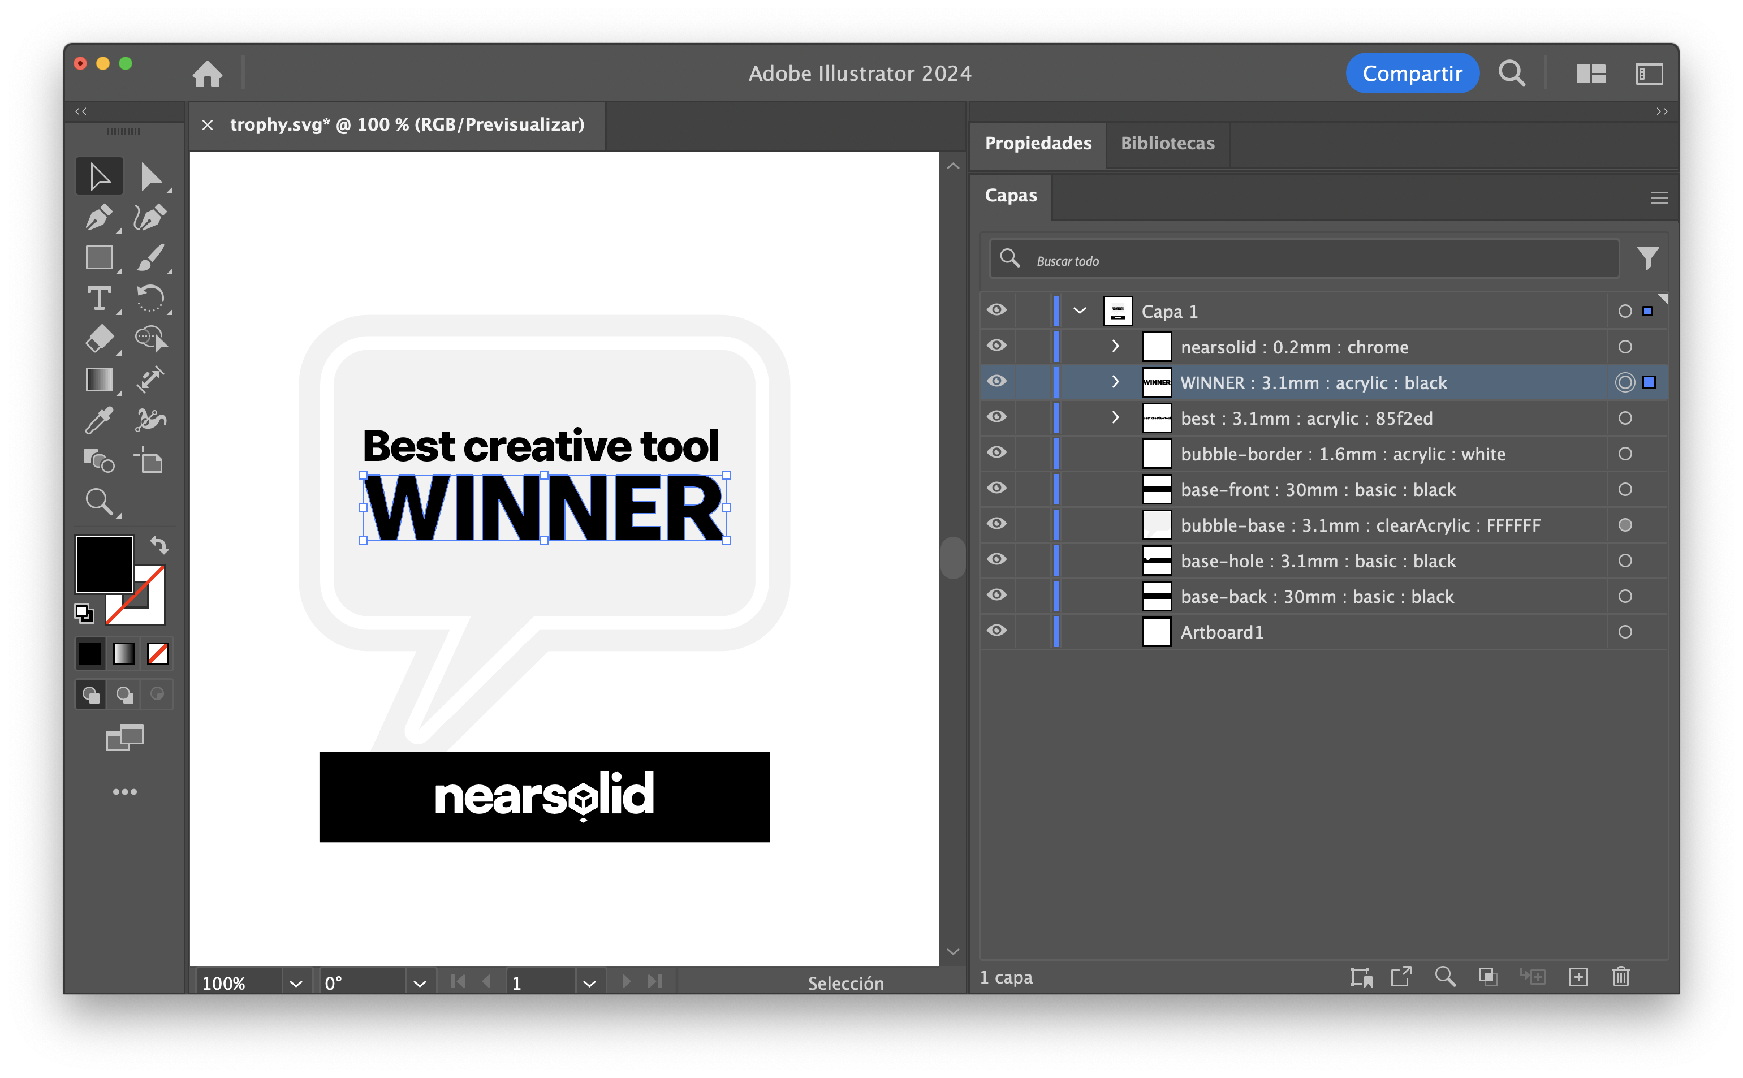Screen dimensions: 1743x1078
Task: Open the Edit Toolbar three dots
Action: coord(125,791)
